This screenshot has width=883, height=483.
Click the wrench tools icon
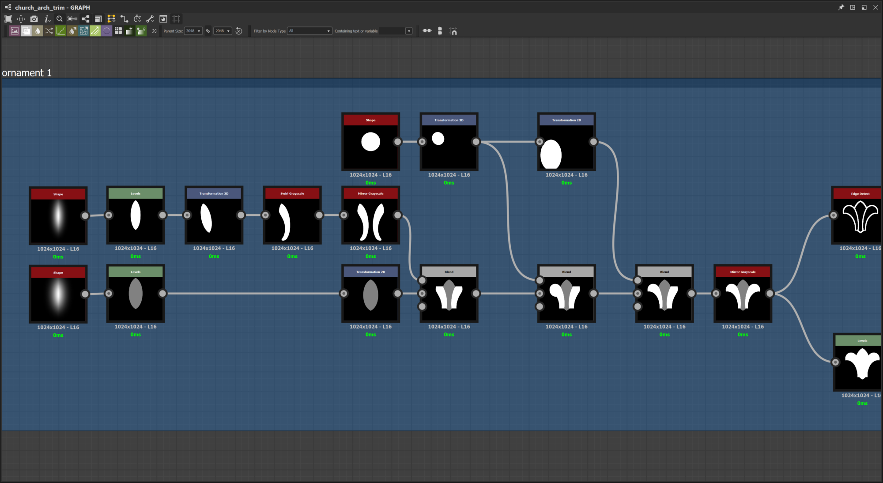150,19
